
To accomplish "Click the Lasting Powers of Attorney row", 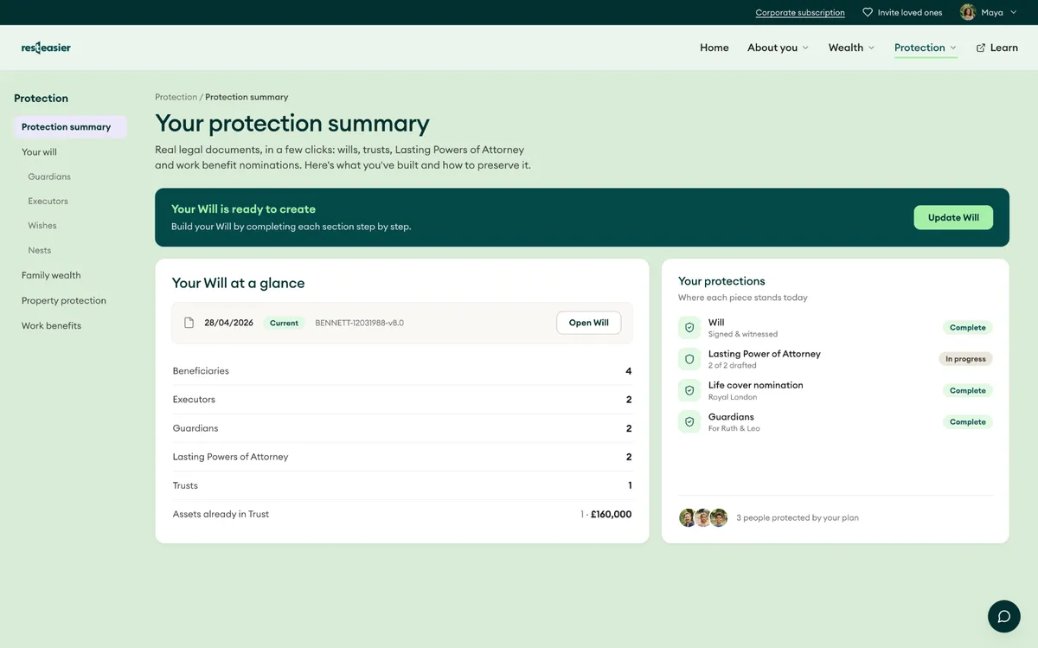I will click(402, 457).
